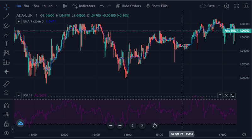Click the ADA-EUR 1.06950 price label

[x=237, y=30]
